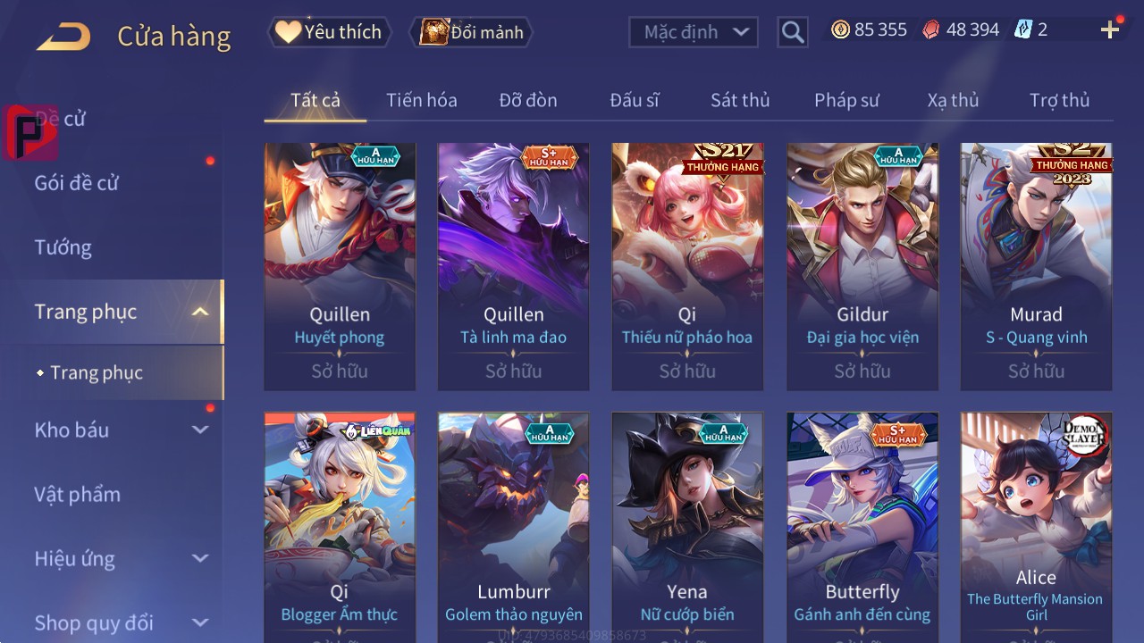The height and width of the screenshot is (643, 1144).
Task: Select the Quillen Tà linh ma đao skin card
Action: tap(514, 266)
